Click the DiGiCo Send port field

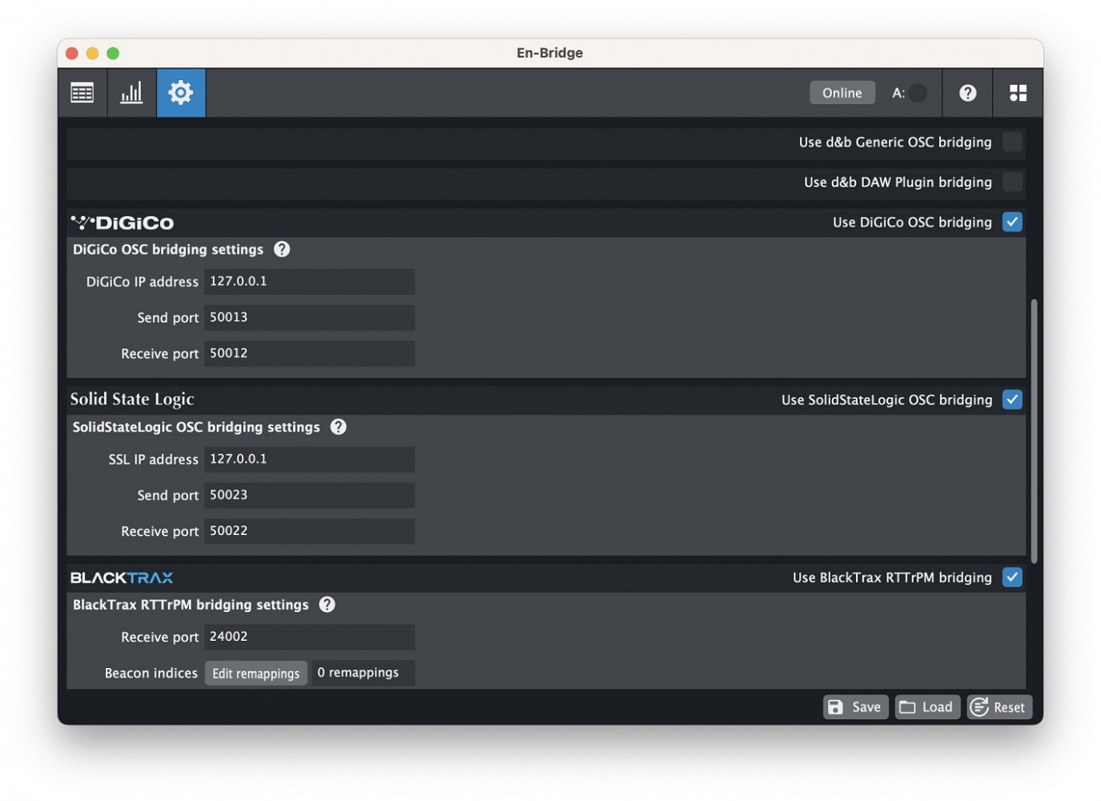tap(309, 317)
